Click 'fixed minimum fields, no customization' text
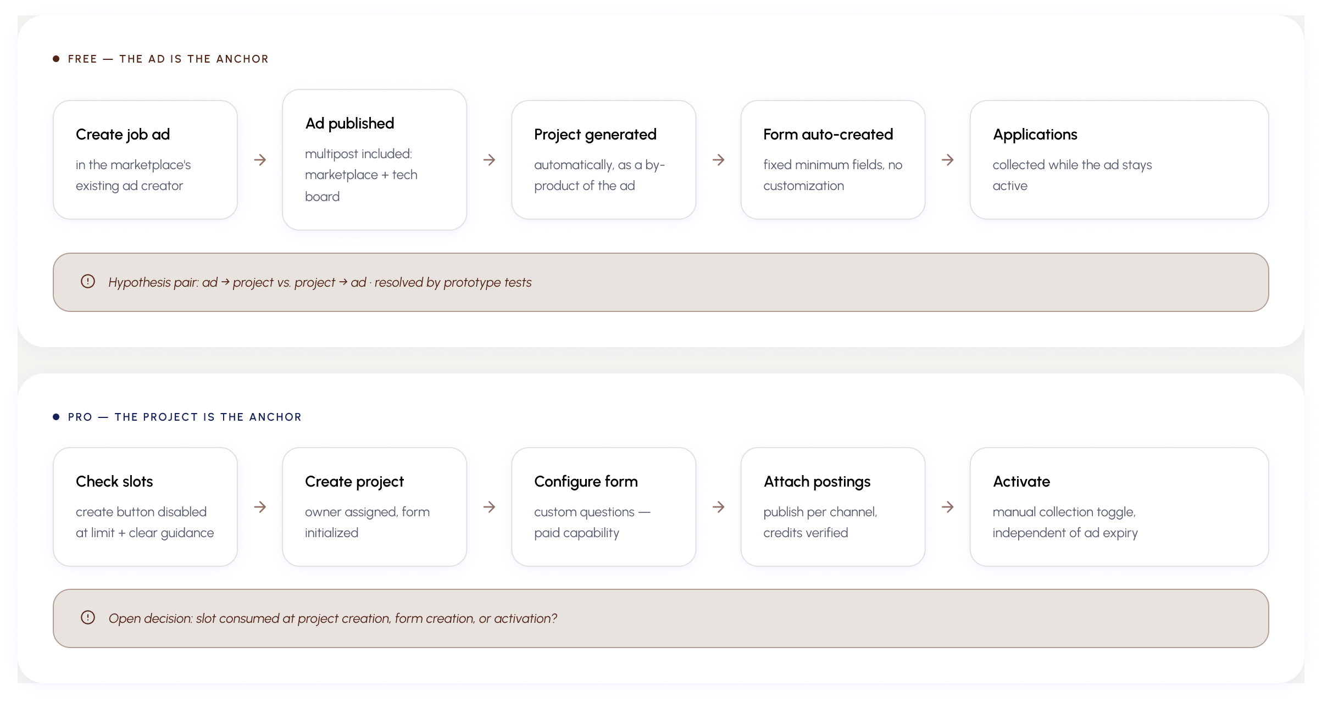 tap(832, 175)
